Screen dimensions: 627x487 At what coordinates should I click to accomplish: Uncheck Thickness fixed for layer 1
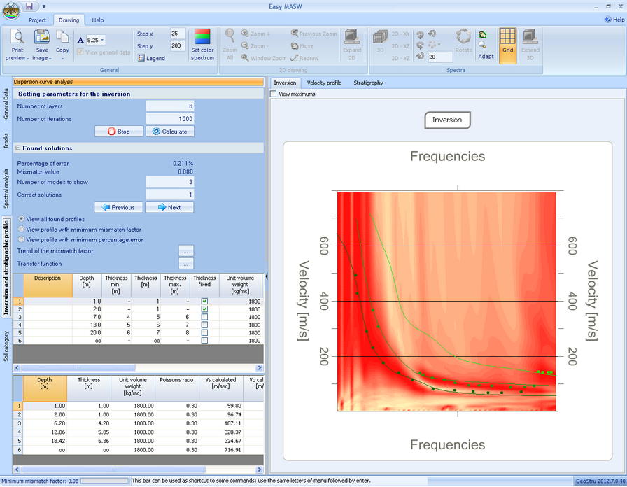(204, 302)
